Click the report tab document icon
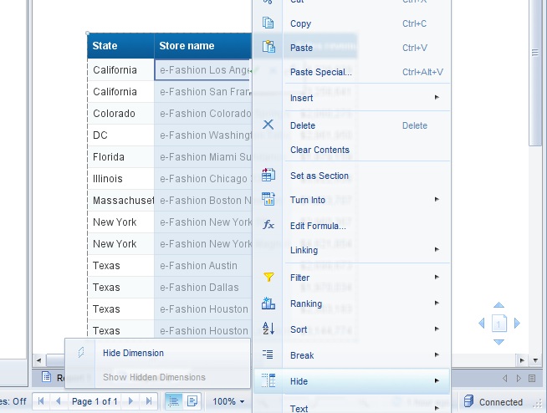Screen dimensions: 547x413 pos(46,377)
